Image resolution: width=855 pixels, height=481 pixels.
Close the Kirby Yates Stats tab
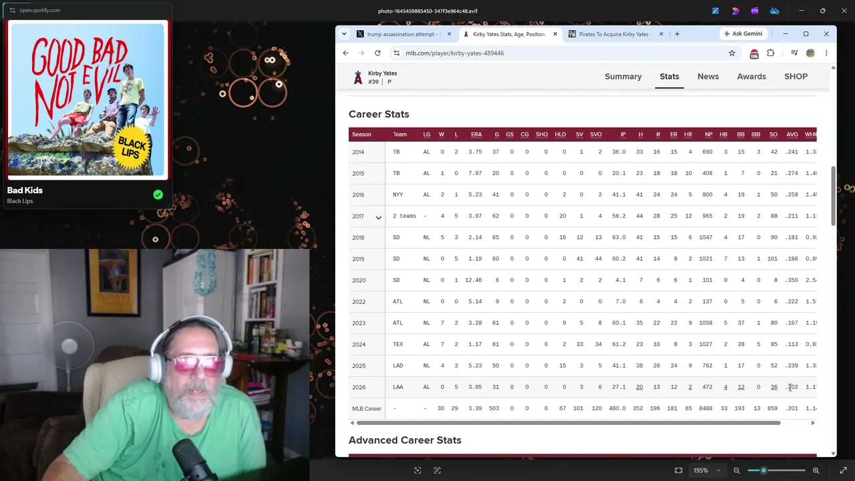point(554,34)
